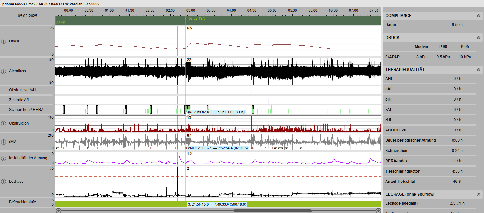Click info icon for Instabilität der Atmung

coord(4,158)
